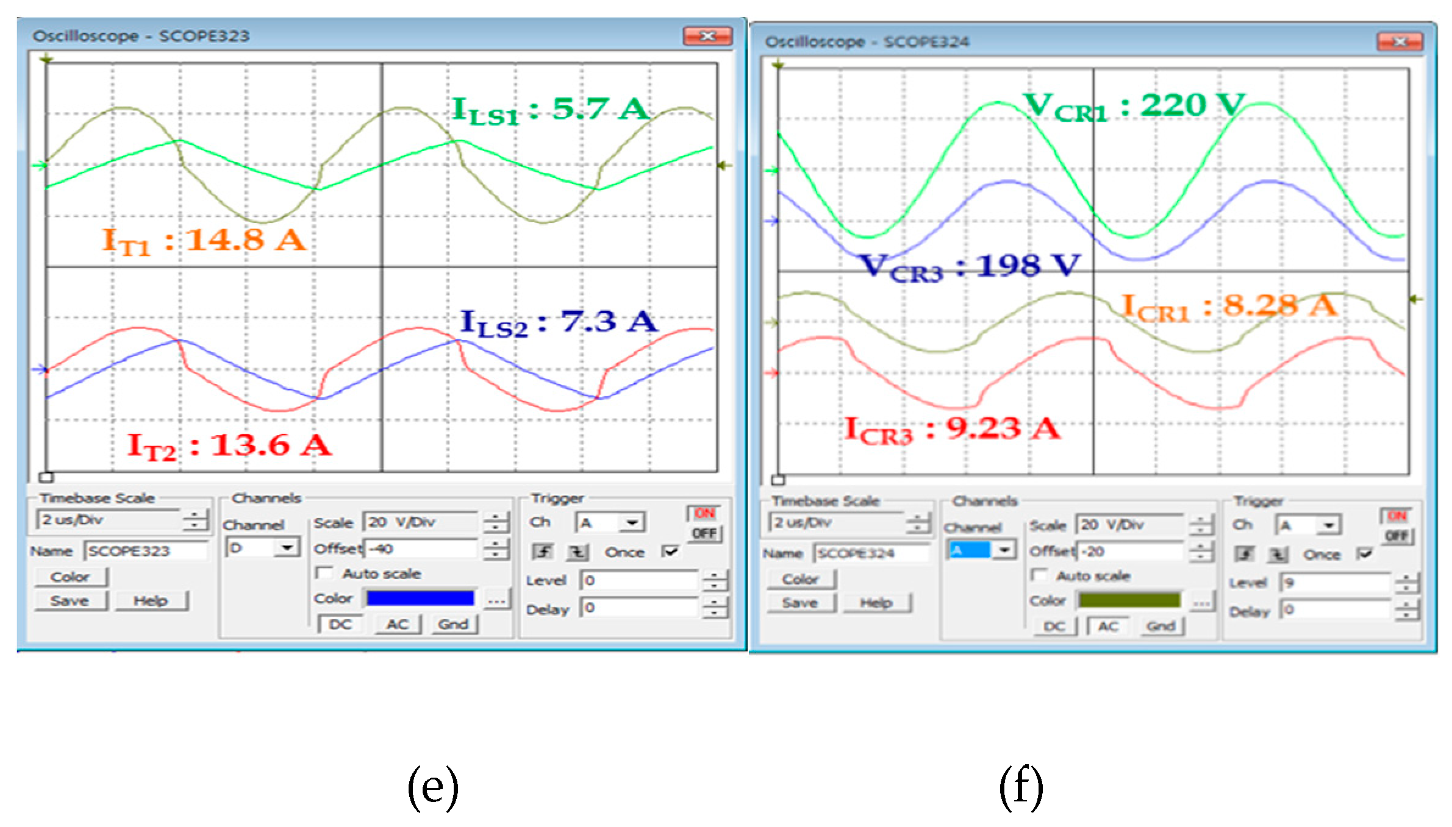
Task: Click blue channel zero marker in SCOPE323 plot
Action: [40, 369]
